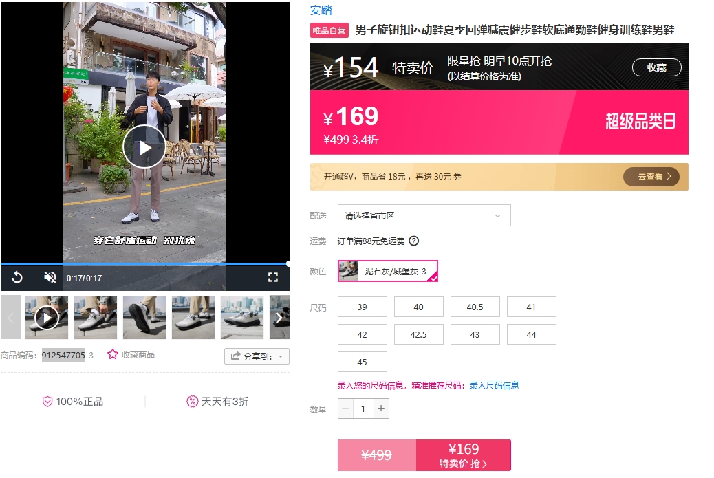Screen dimensions: 714x478
Task: Select thumbnail of shoes on pavement
Action: (x=242, y=317)
